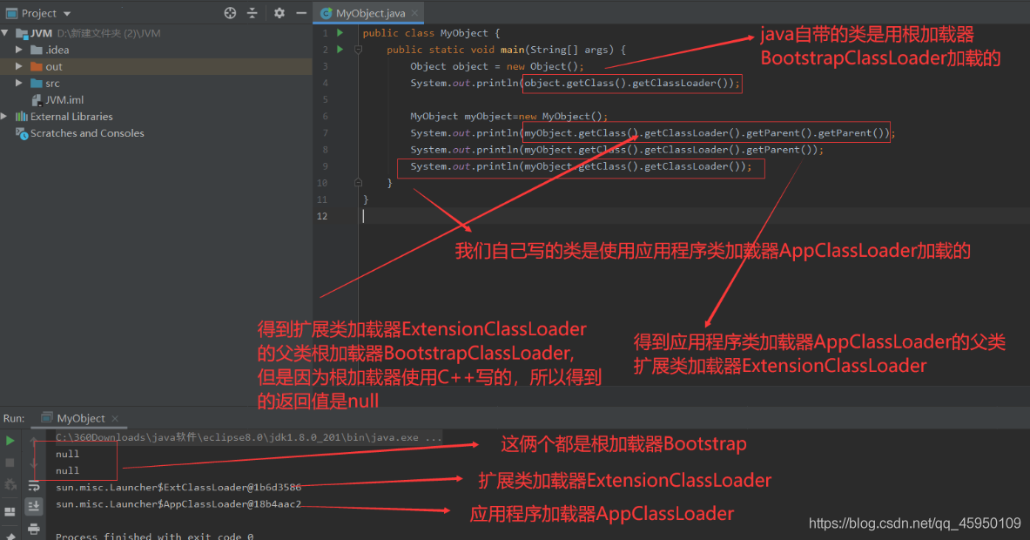The height and width of the screenshot is (540, 1030).
Task: Collapse the JVM project root node
Action: (x=5, y=33)
